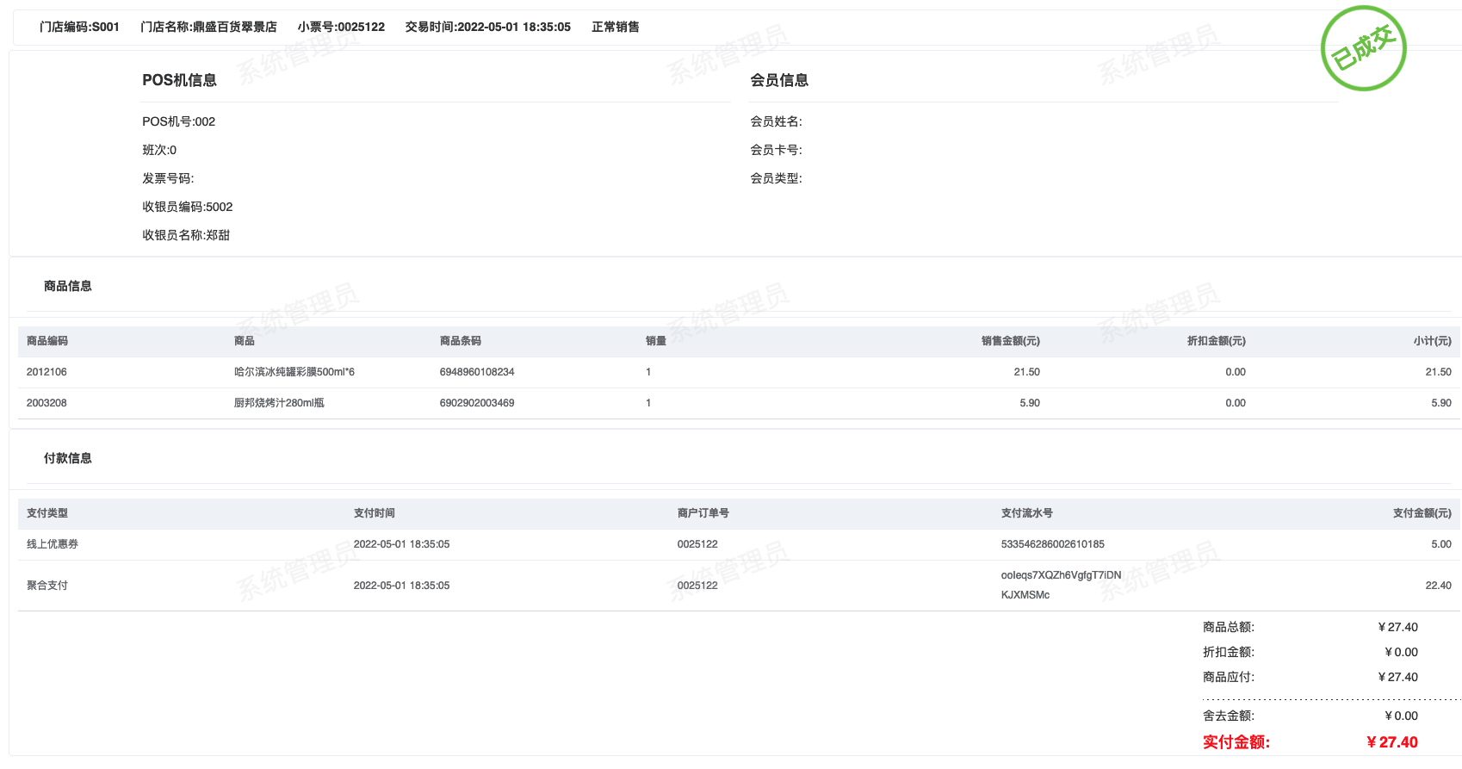Click the 班次:0 shift line
The width and height of the screenshot is (1462, 769).
coord(159,150)
